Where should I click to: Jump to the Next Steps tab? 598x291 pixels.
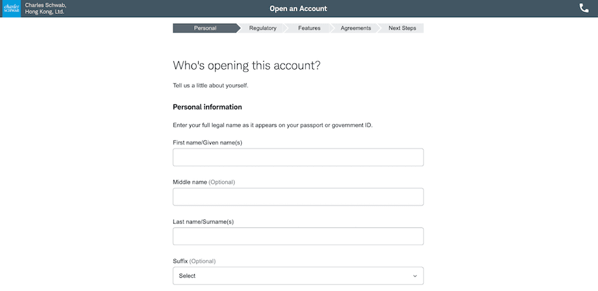tap(402, 29)
